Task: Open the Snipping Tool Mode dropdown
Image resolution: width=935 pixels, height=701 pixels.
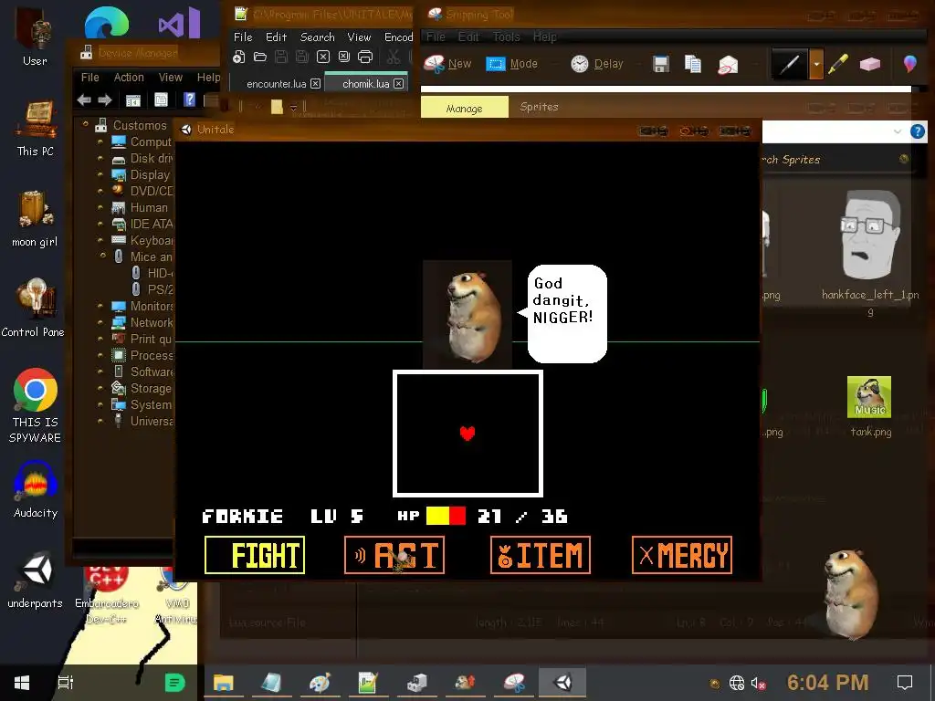Action: tap(511, 64)
